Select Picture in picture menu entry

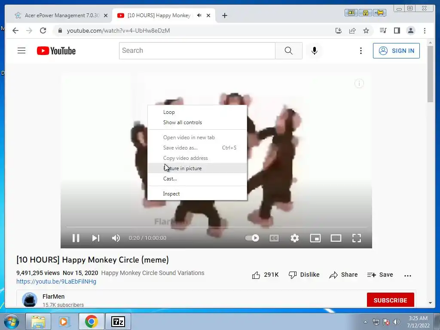(x=197, y=168)
